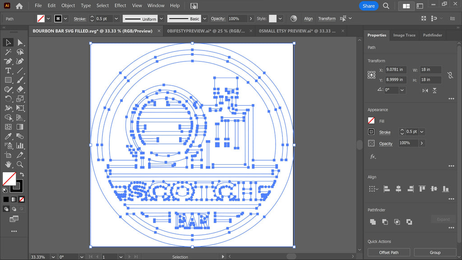Select the Gradient tool
Image resolution: width=462 pixels, height=260 pixels.
click(x=20, y=127)
